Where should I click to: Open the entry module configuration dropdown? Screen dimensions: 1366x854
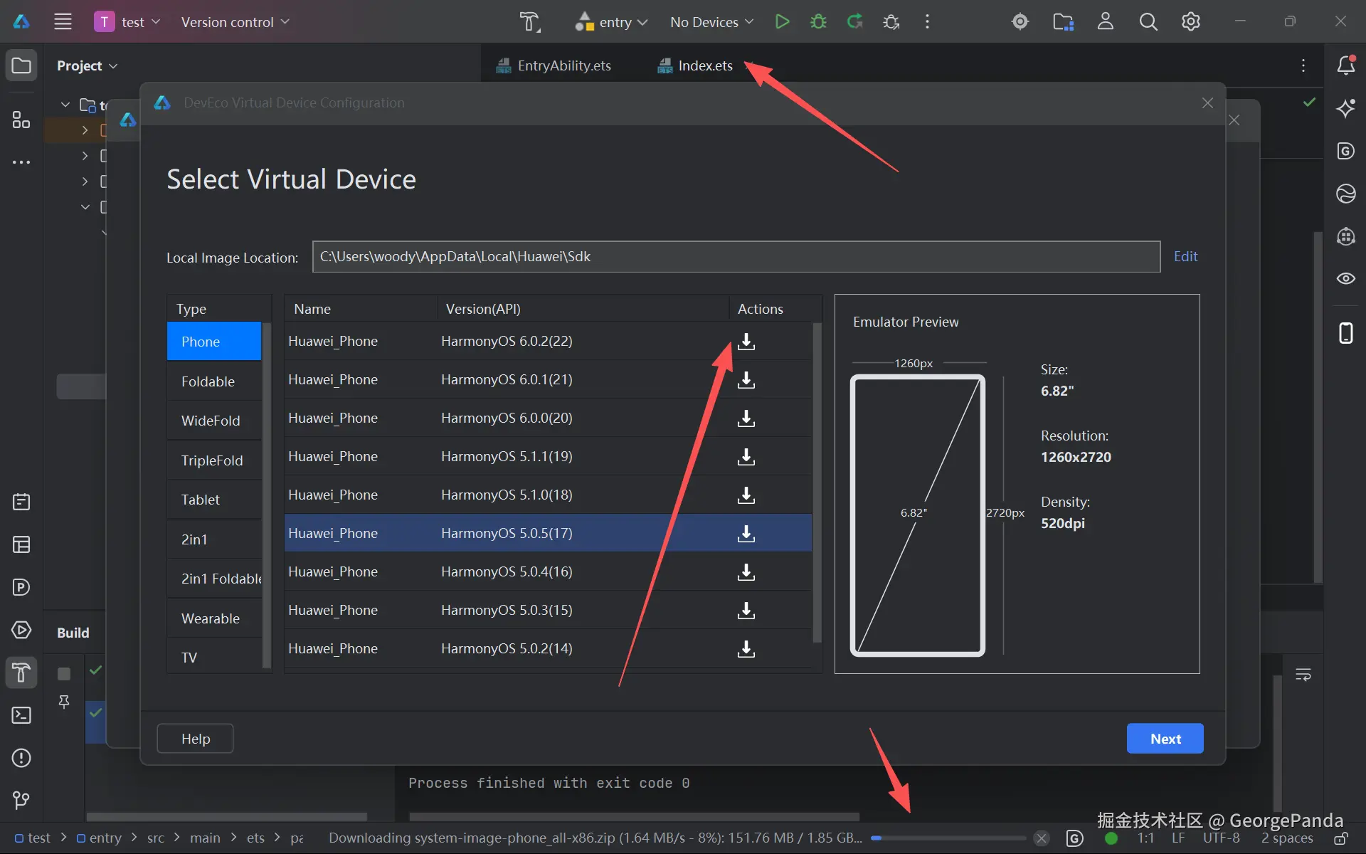pyautogui.click(x=613, y=22)
